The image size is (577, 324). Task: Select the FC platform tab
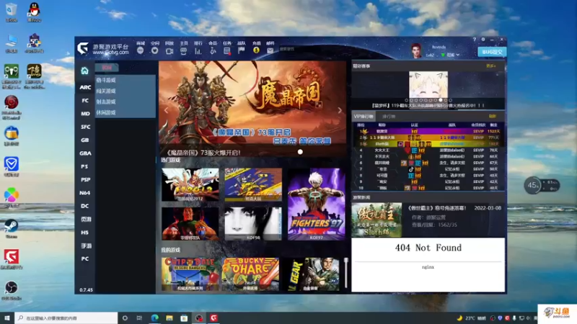pyautogui.click(x=85, y=100)
